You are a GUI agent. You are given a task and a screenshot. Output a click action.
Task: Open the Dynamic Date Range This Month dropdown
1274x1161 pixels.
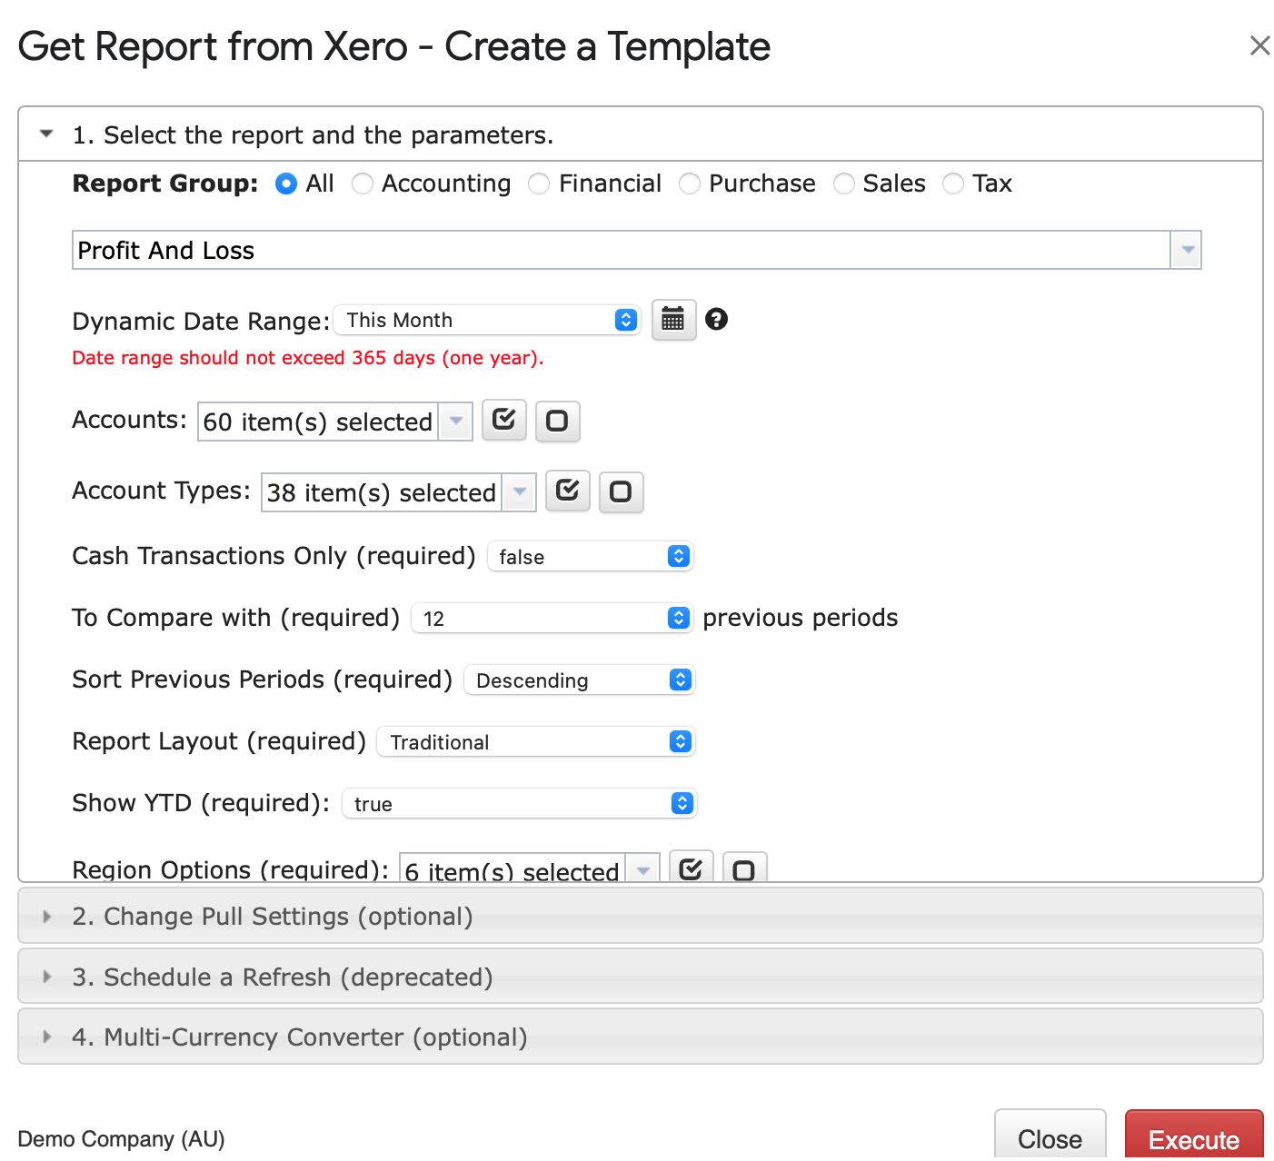[487, 320]
